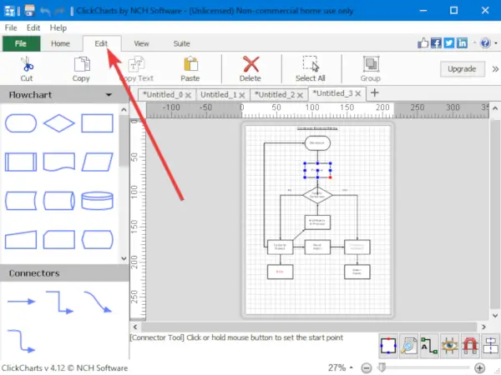Select the hexagonal display shape
Image resolution: width=501 pixels, height=375 pixels.
tap(97, 239)
